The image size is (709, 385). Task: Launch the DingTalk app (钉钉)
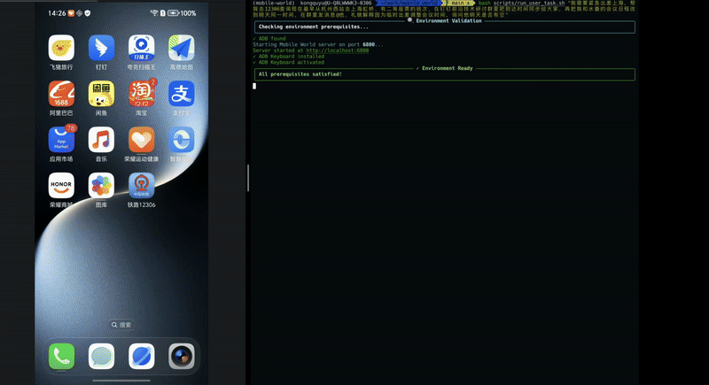(101, 48)
